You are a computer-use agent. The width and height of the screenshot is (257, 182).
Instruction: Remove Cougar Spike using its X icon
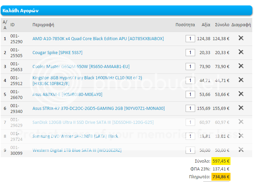click(241, 52)
